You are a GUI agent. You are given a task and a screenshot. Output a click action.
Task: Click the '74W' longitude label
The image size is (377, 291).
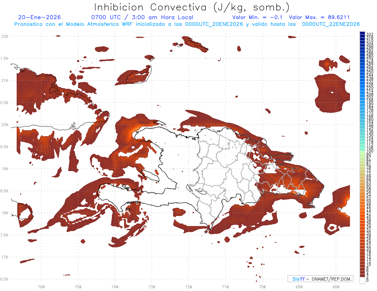pyautogui.click(x=115, y=287)
